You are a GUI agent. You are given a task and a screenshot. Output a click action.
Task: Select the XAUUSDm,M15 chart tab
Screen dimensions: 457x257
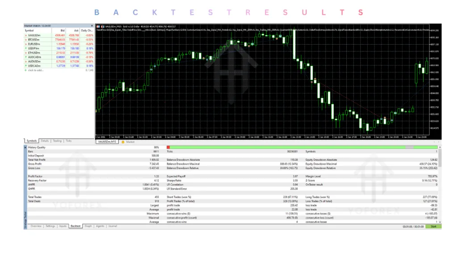[107, 142]
